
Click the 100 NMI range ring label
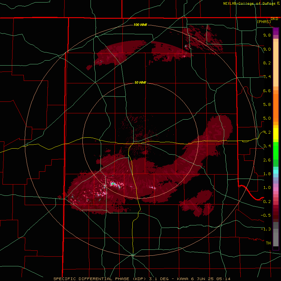click(x=140, y=25)
